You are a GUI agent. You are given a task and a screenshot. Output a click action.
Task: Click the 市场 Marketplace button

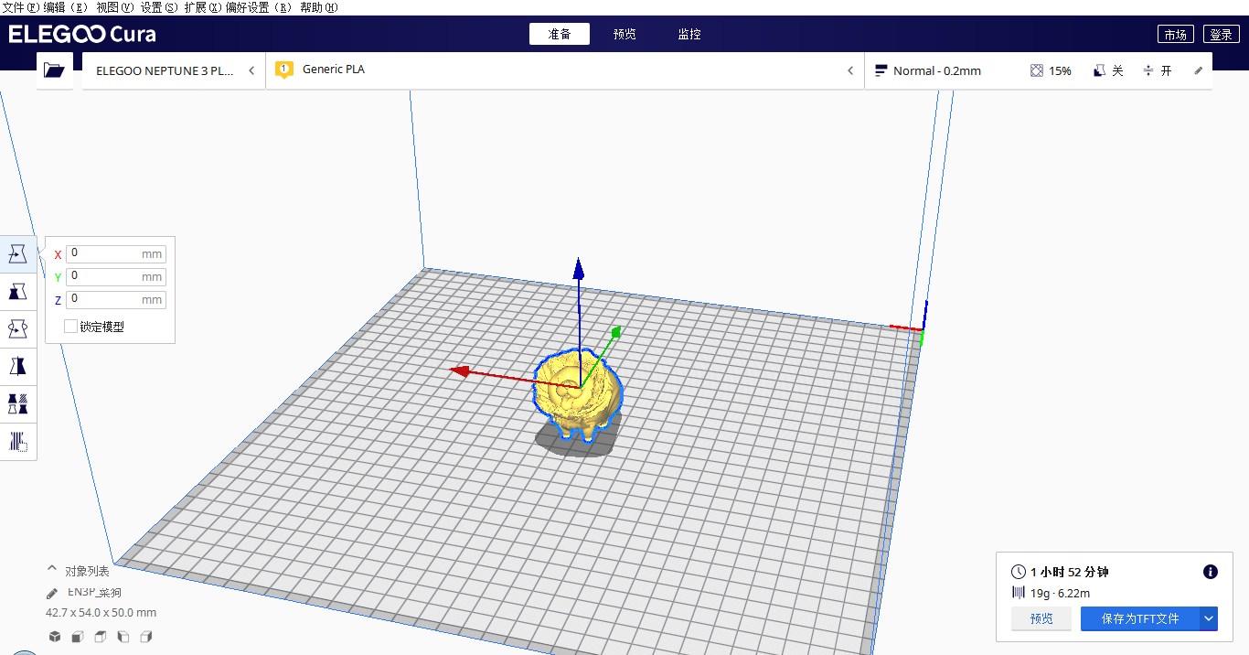click(1175, 34)
